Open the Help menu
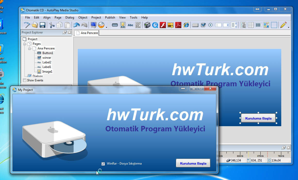Viewport: 298px width, 180px height. [144, 18]
